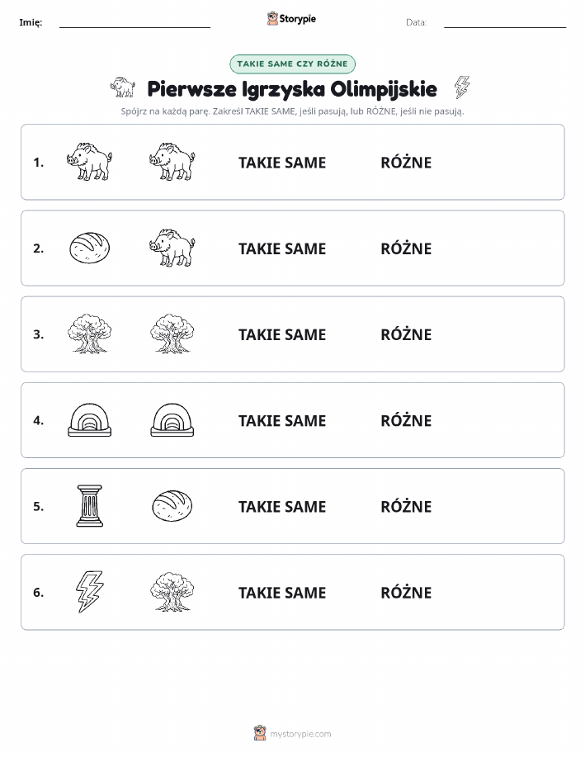The image size is (585, 757).
Task: Select RÓŻNE in row 6
Action: (407, 593)
